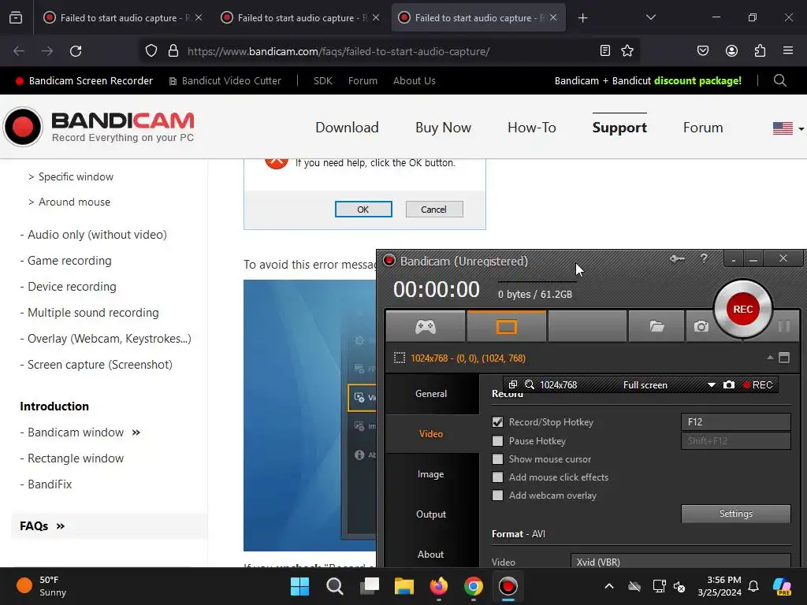
Task: Switch to the General tab in Bandicam
Action: coord(431,394)
